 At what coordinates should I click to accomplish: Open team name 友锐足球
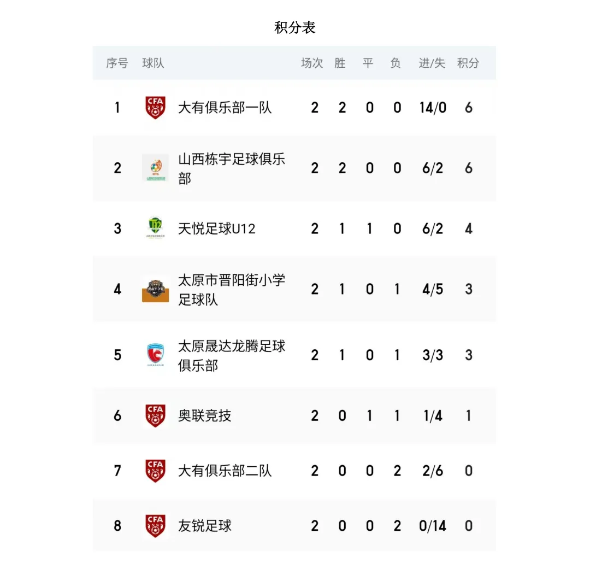(204, 526)
